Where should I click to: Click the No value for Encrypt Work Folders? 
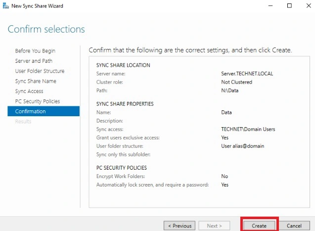tap(225, 176)
